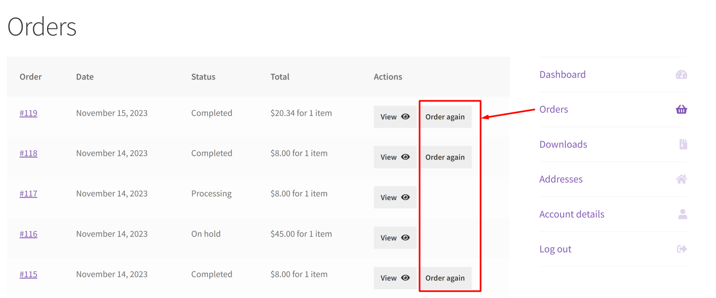Open Dashboard from the account menu

(562, 74)
